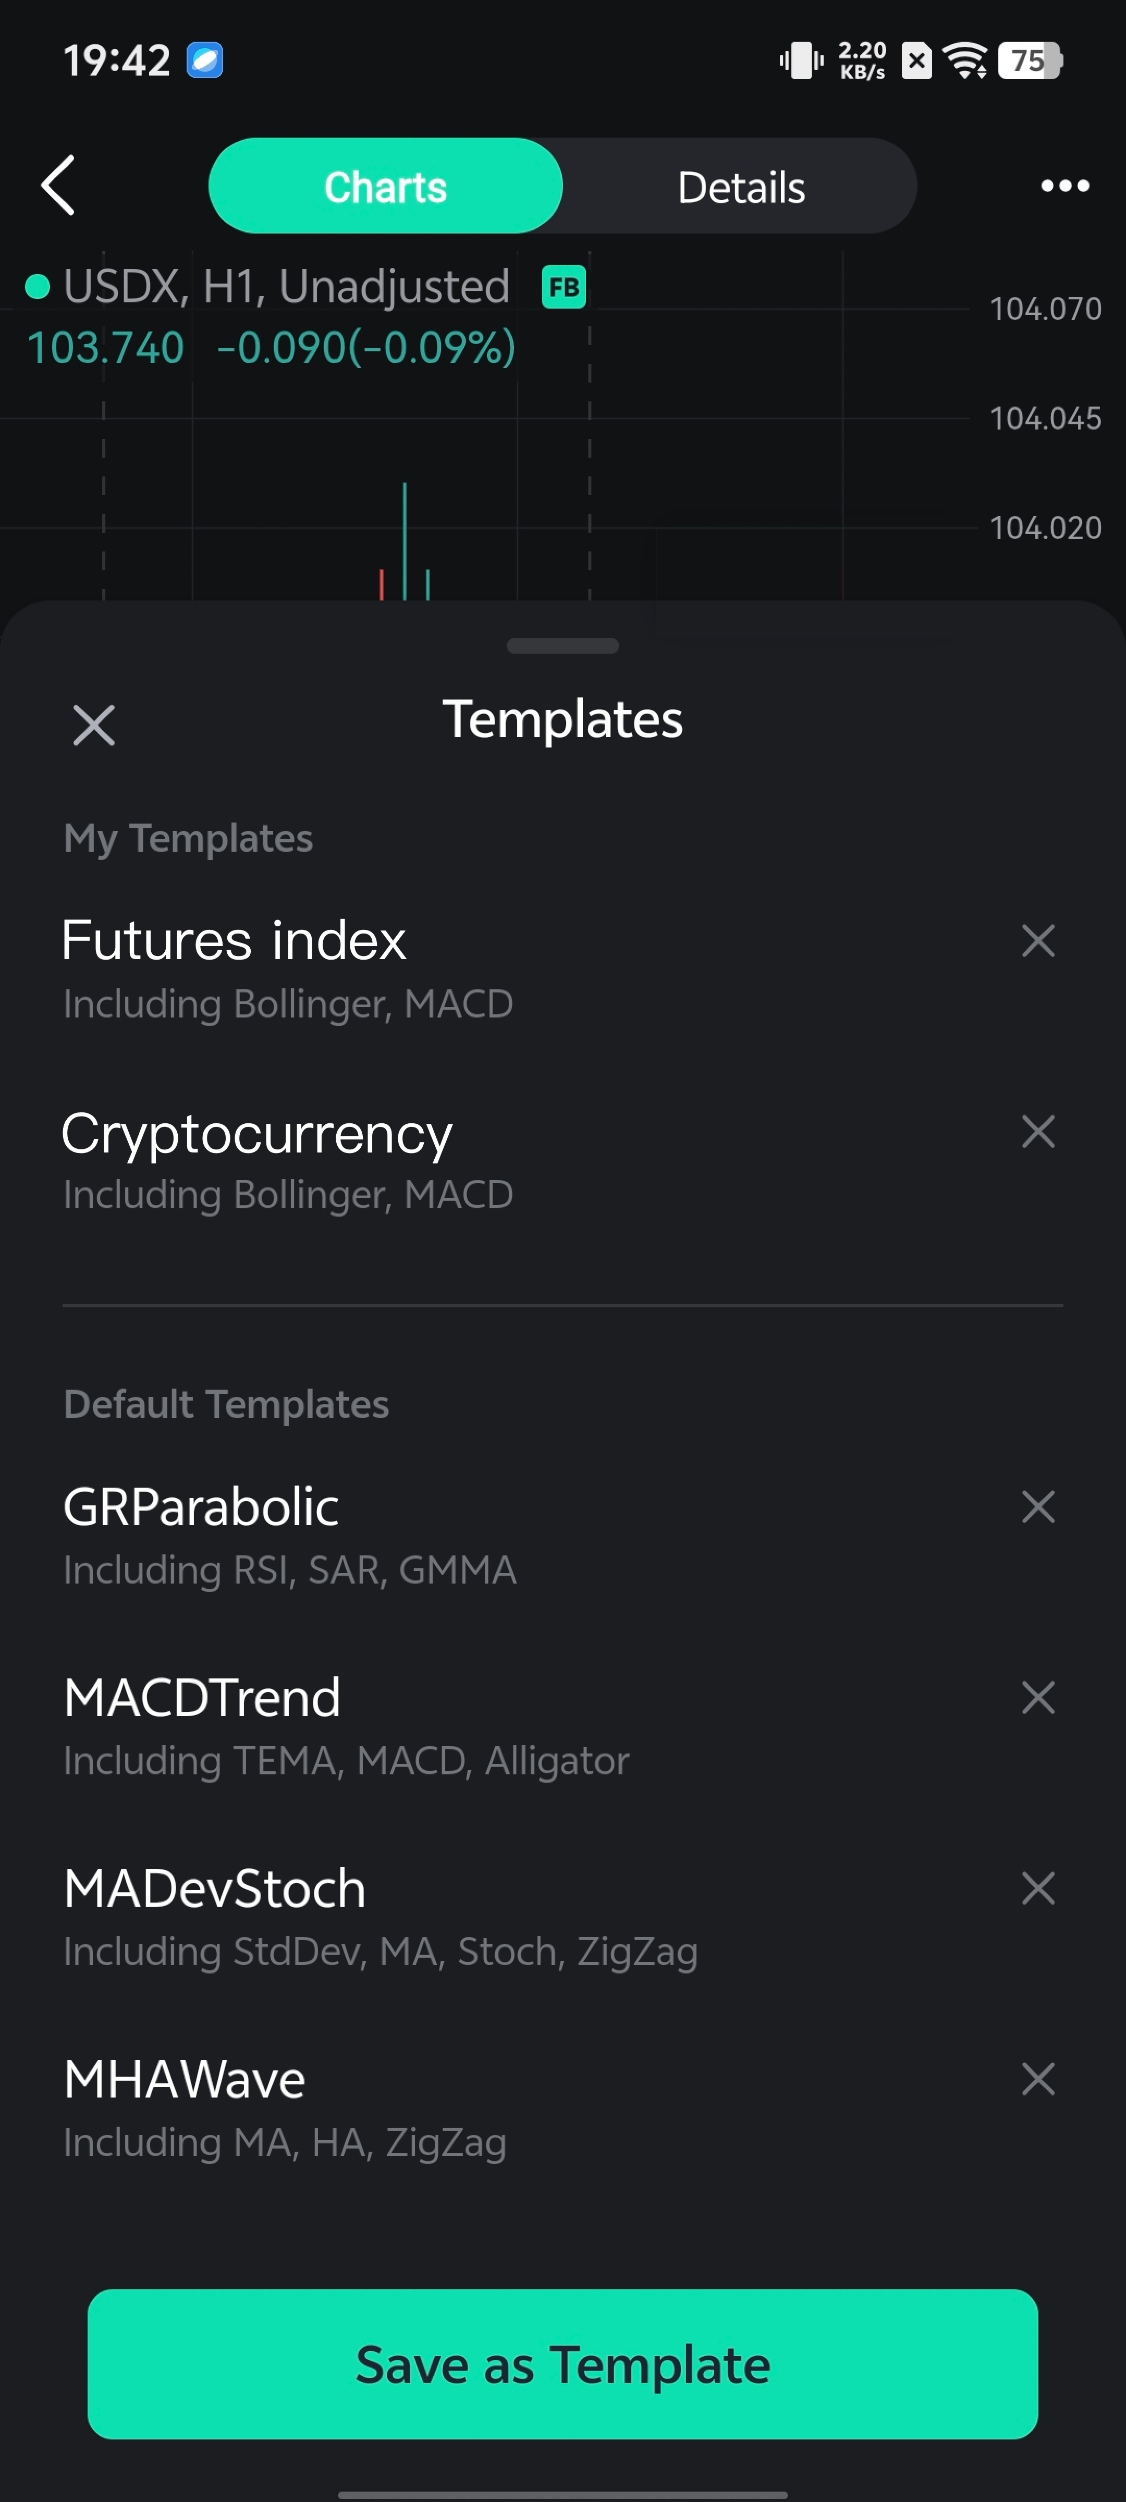
Task: Delete the Futures index template
Action: [1037, 940]
